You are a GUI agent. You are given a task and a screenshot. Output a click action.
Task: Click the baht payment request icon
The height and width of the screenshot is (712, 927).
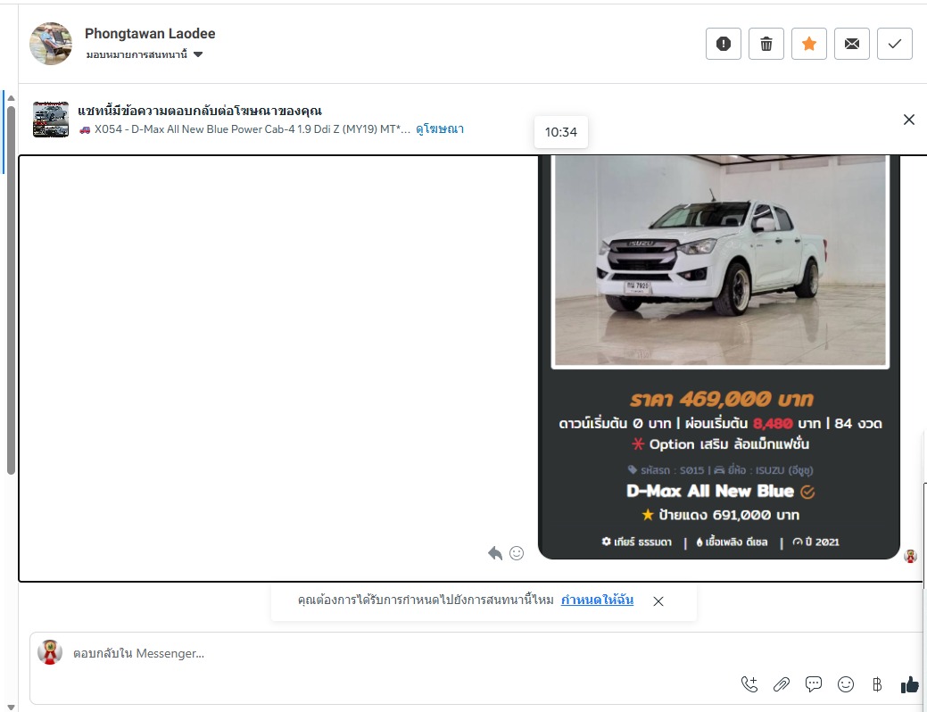tap(877, 684)
